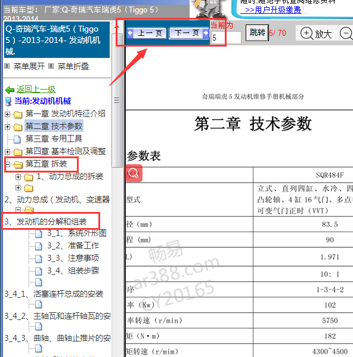353x357 pixels.
Task: Expand 第二章 技术参数 node
Action: pos(8,127)
